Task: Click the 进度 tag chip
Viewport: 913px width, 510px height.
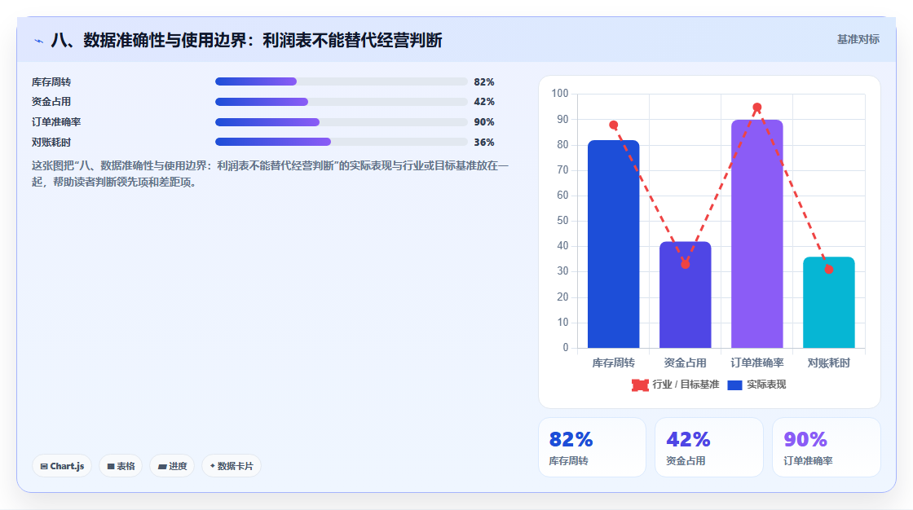Action: tap(172, 466)
